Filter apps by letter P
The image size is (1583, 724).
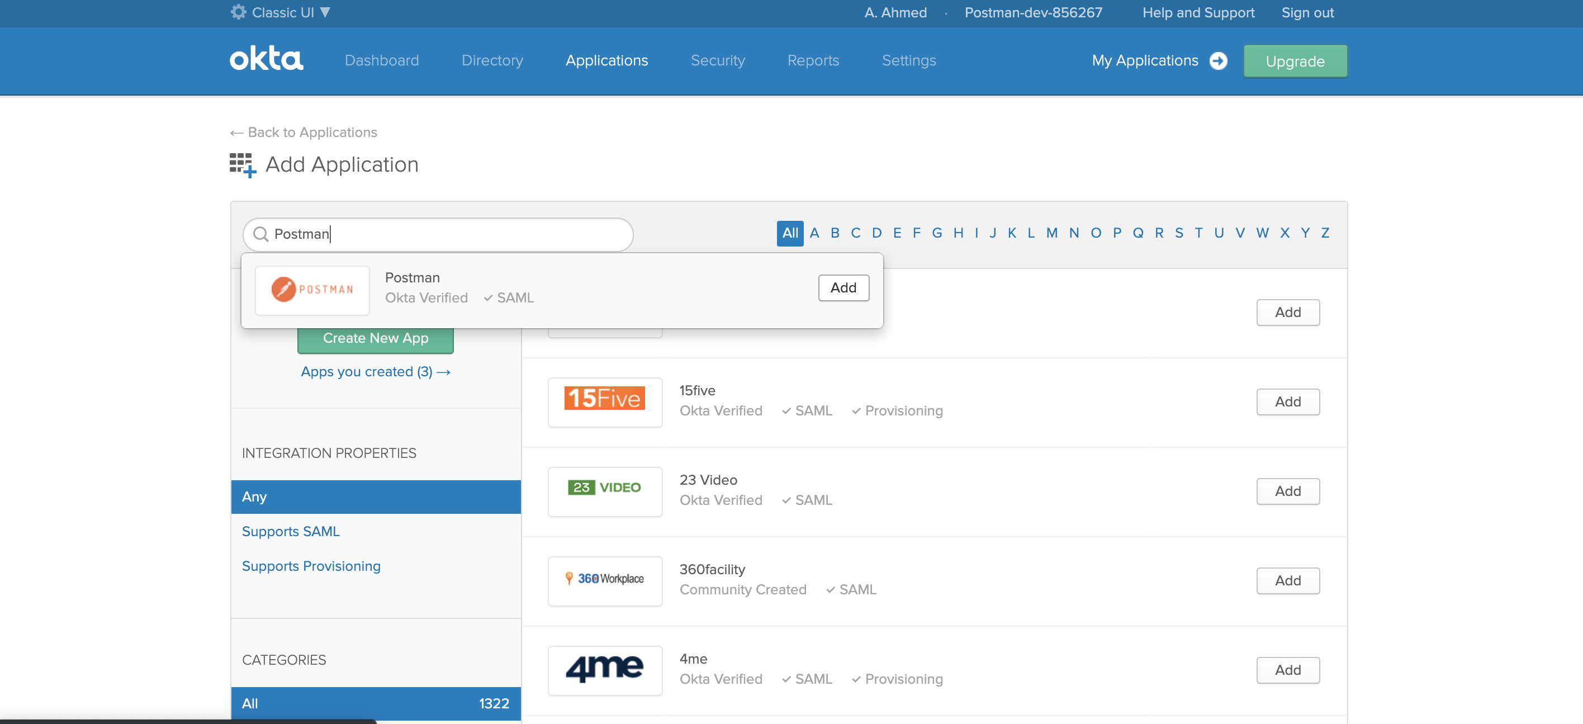click(1117, 233)
